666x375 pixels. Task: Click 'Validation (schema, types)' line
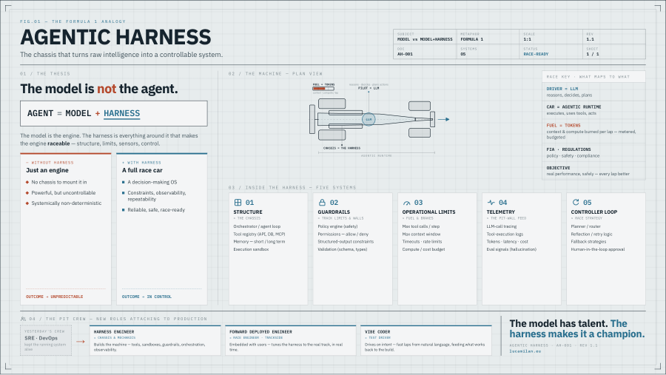point(343,249)
